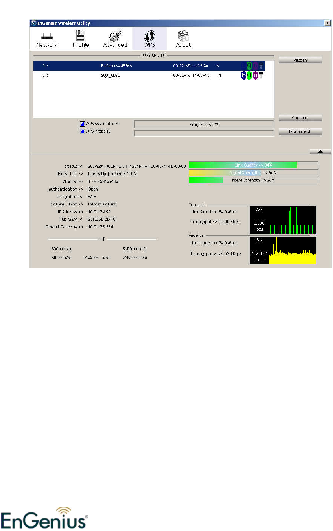
Task: Click the 802.11b icon in SQA_ADSL row
Action: click(x=243, y=75)
